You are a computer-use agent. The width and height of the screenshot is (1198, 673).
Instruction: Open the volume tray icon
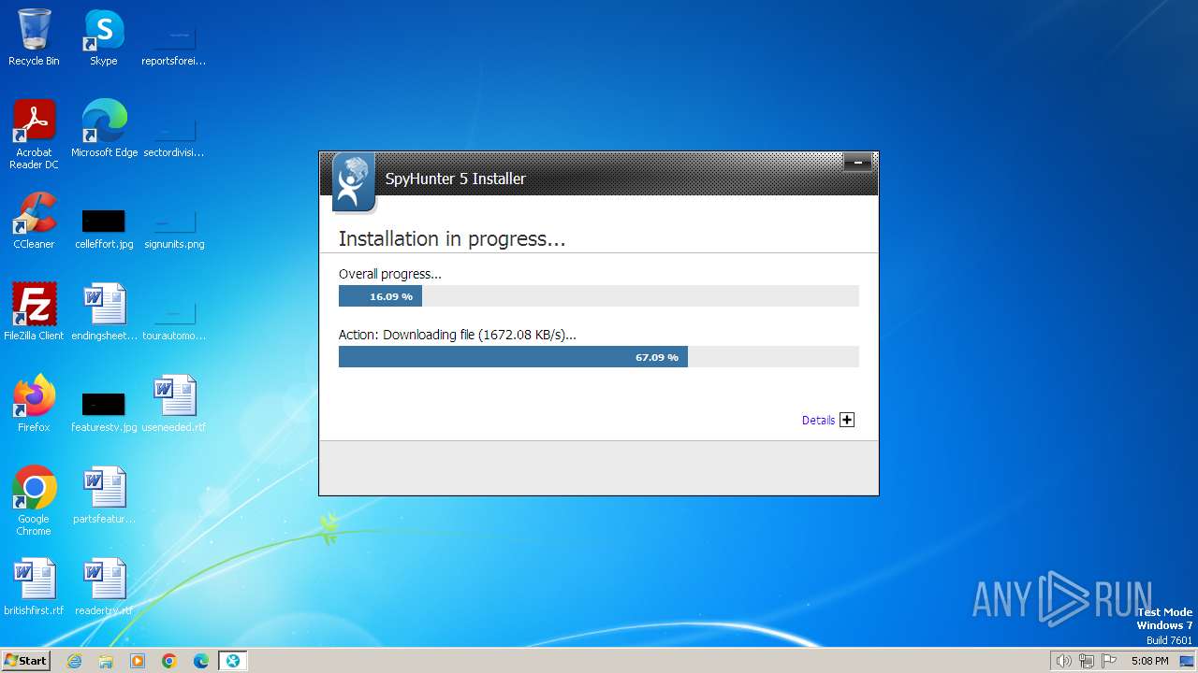point(1064,661)
